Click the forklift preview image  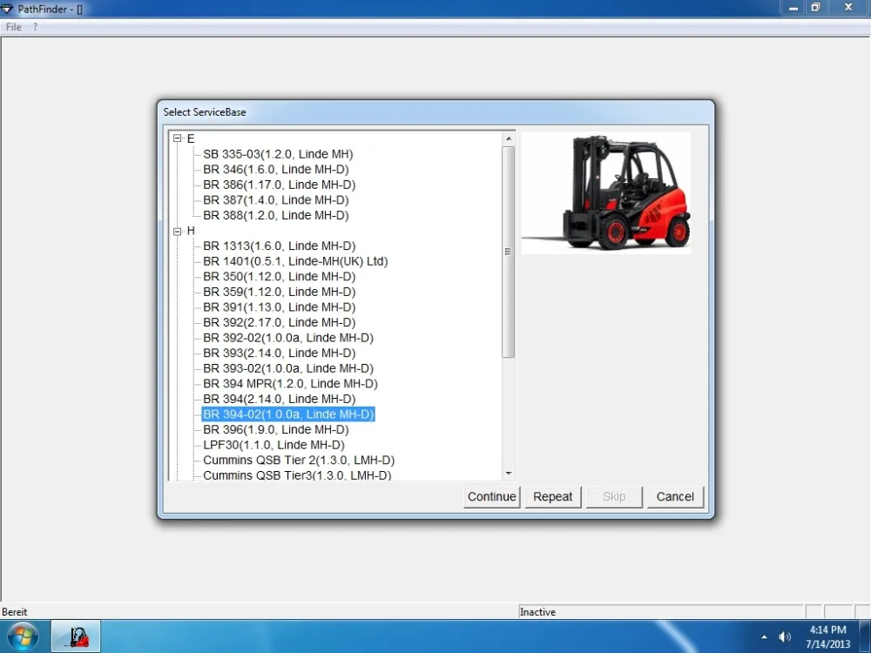click(x=605, y=192)
